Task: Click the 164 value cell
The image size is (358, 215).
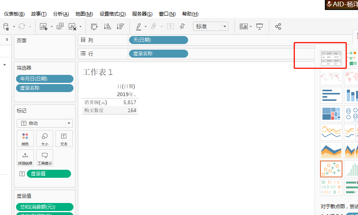Action: [132, 111]
